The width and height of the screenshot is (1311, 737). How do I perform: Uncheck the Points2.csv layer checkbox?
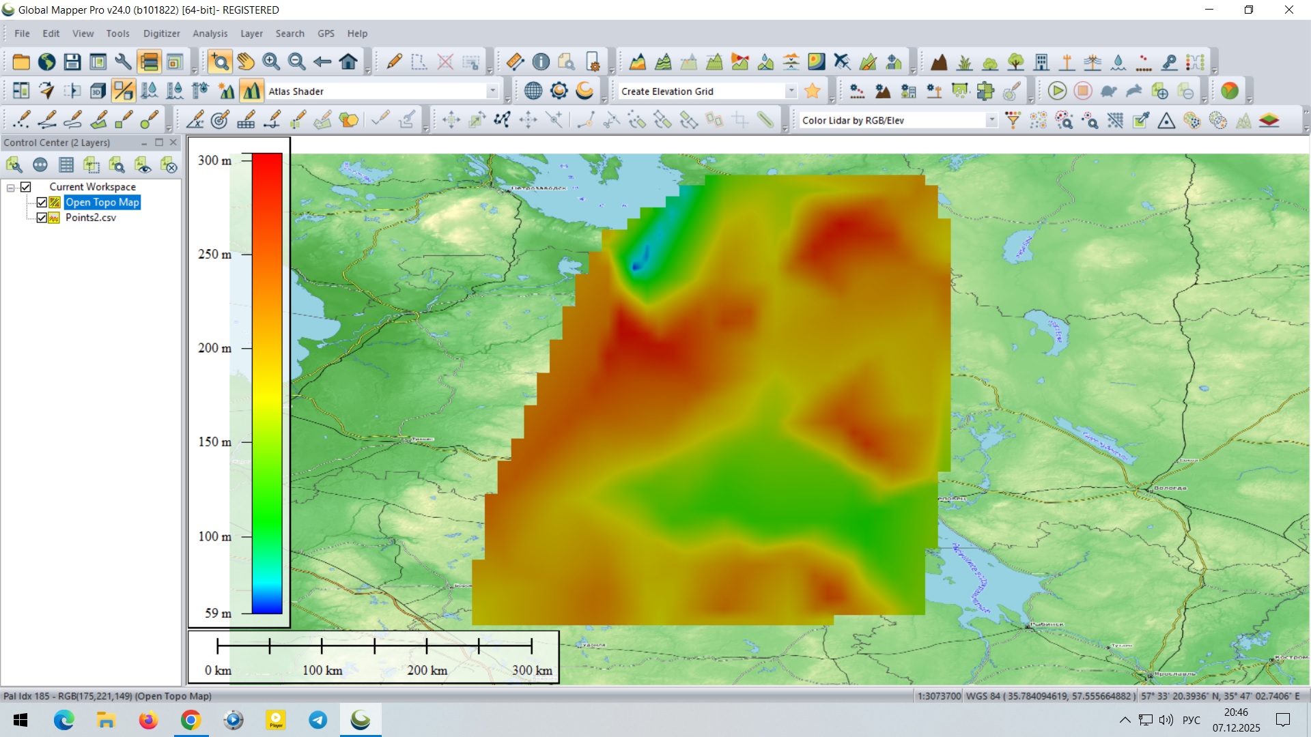tap(42, 218)
